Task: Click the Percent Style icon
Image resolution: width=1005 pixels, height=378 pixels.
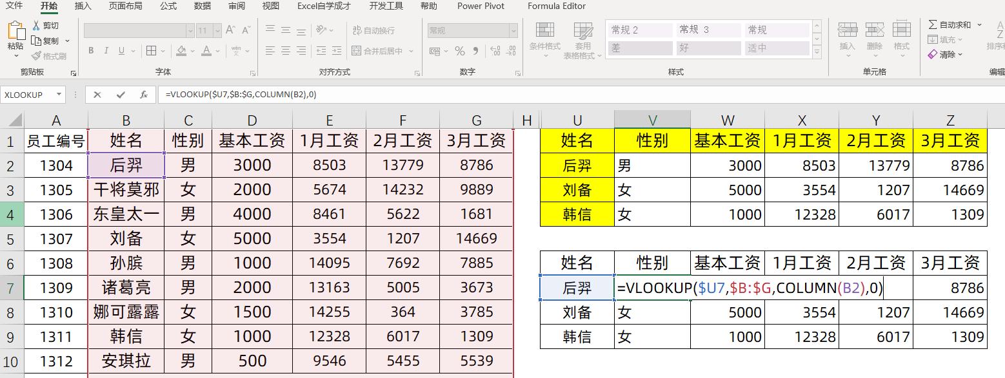Action: pos(460,52)
